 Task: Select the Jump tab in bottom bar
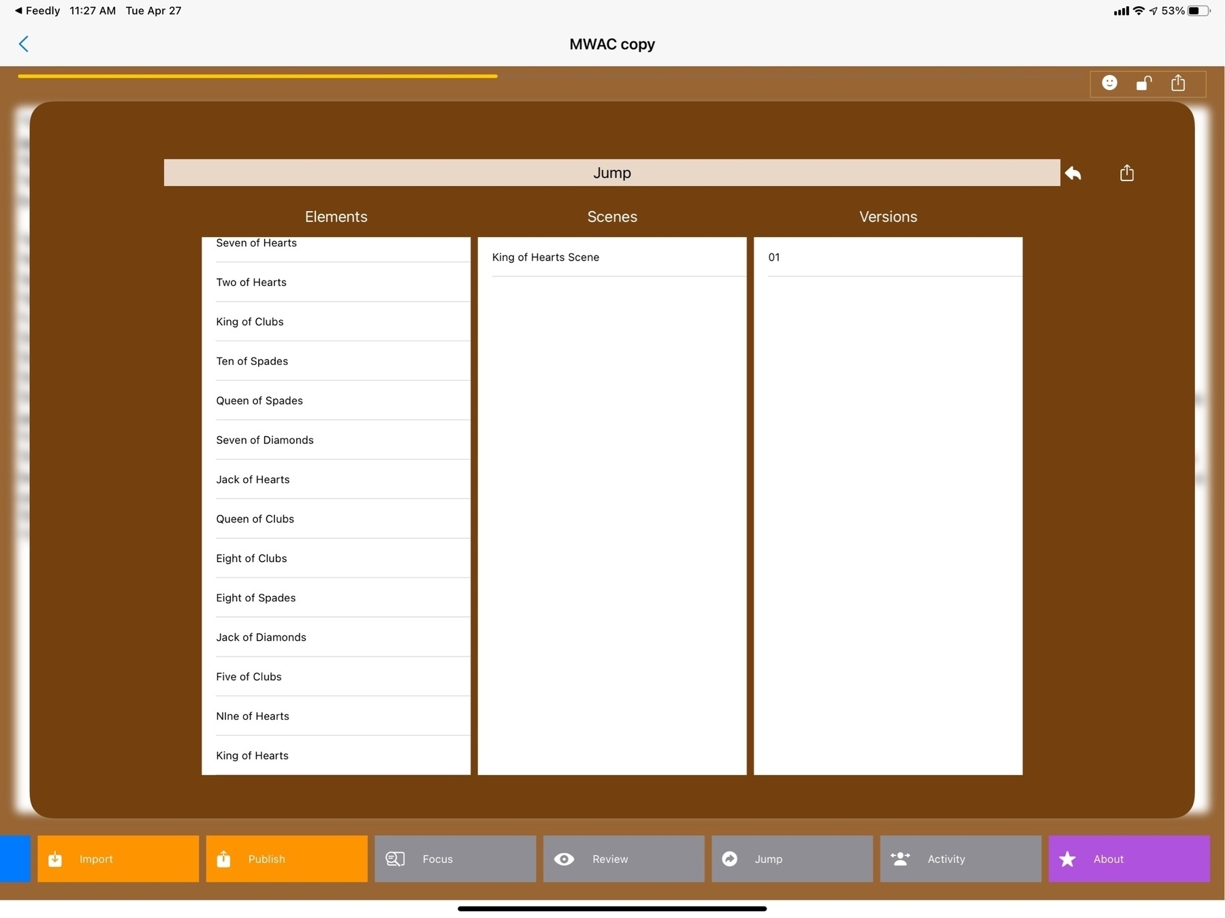[x=792, y=859]
